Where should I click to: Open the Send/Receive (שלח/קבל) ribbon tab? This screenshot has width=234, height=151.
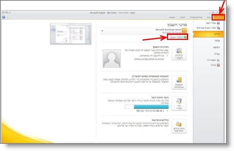tap(196, 18)
